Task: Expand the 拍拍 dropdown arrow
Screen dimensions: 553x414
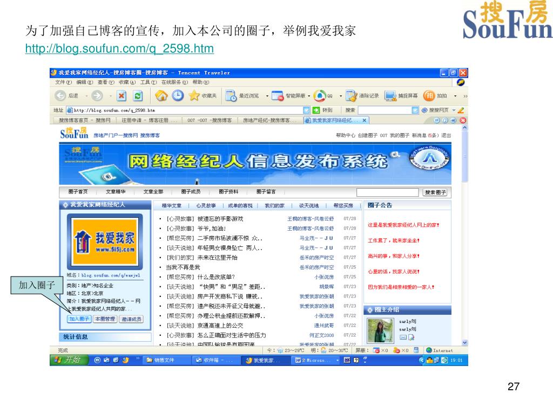Action: (x=455, y=96)
